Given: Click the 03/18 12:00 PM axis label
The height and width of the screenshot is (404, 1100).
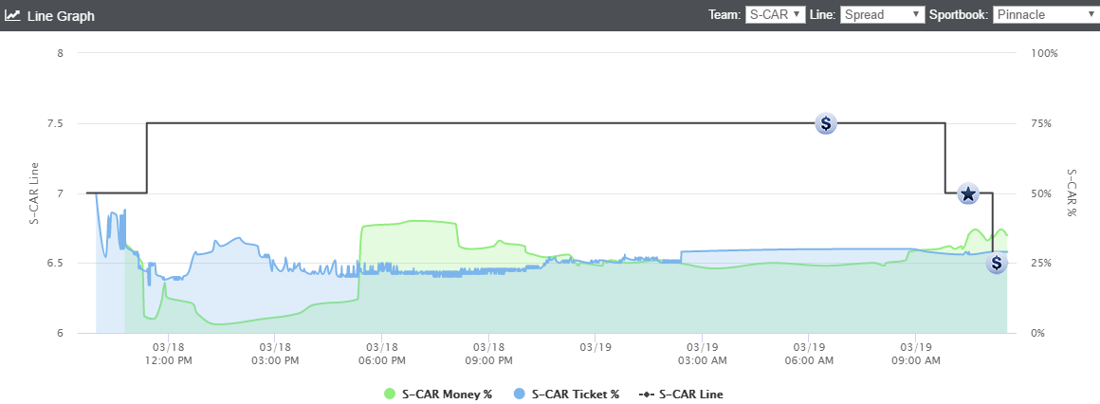Looking at the screenshot, I should [x=168, y=354].
